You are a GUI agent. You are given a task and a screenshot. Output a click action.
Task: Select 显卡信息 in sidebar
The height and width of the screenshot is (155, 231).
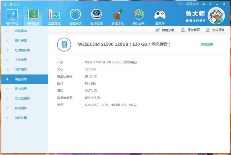(x=25, y=89)
